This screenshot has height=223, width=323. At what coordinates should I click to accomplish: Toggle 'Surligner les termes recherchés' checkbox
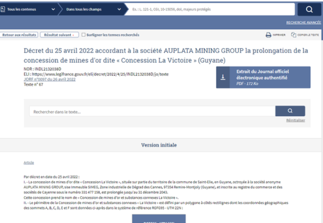click(83, 35)
